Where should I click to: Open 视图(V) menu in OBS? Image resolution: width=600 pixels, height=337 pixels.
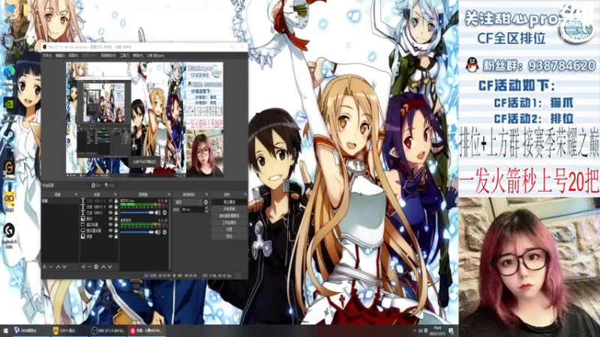pyautogui.click(x=73, y=55)
